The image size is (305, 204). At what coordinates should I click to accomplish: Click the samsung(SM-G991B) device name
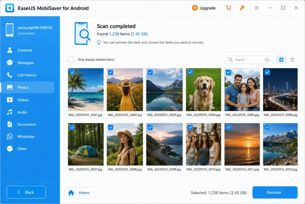(35, 28)
